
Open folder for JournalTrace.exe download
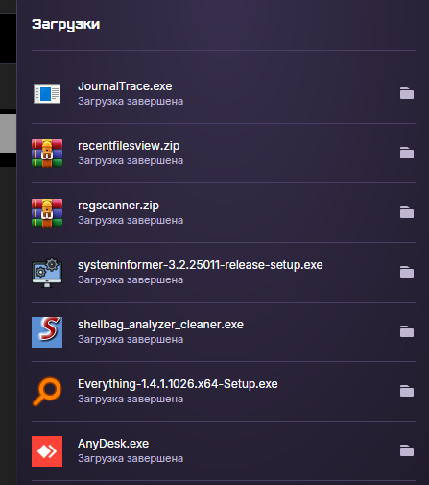(x=407, y=93)
